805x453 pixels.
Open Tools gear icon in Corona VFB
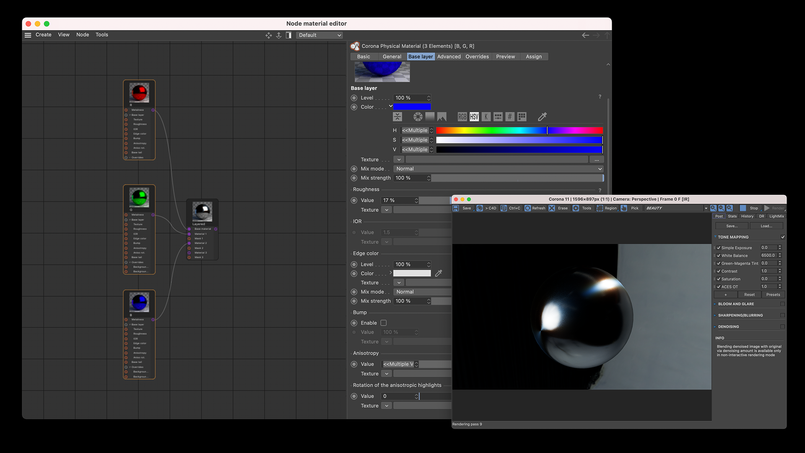[x=576, y=208]
